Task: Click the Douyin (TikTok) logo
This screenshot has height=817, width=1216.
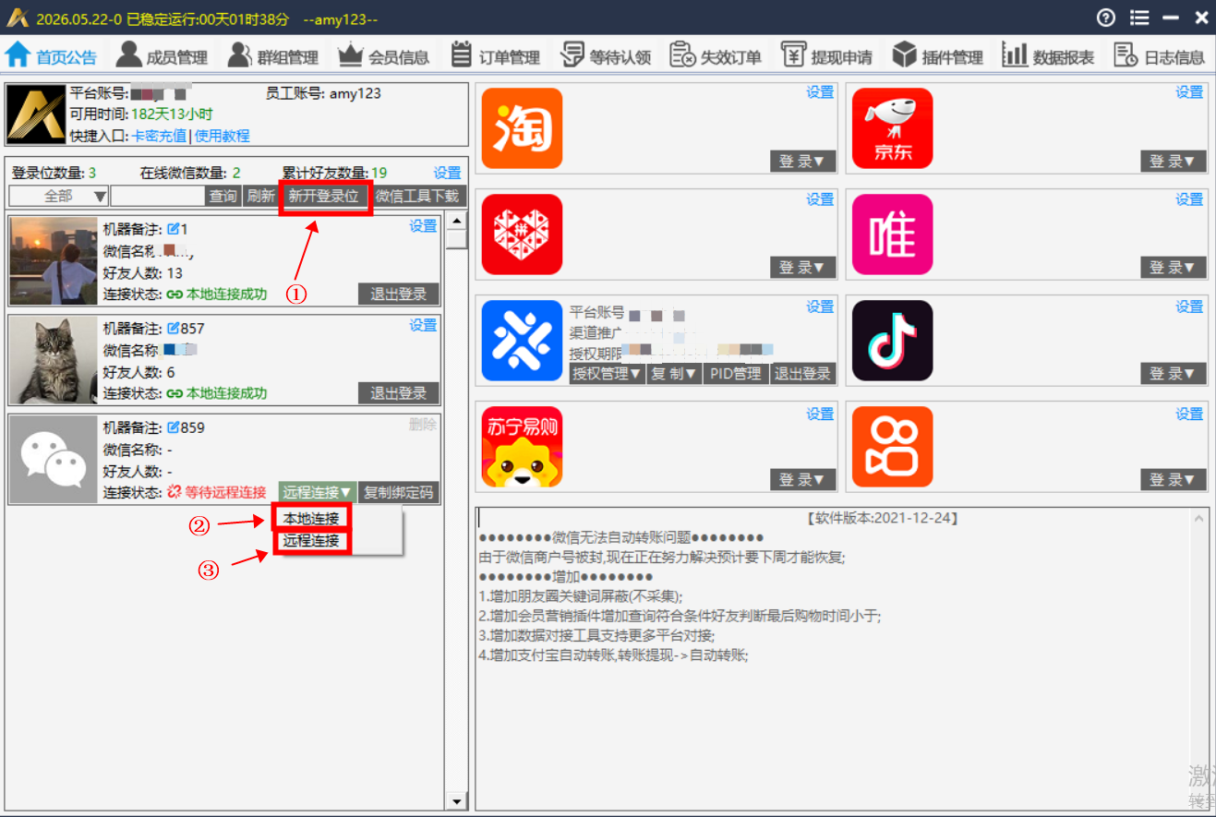Action: 892,341
